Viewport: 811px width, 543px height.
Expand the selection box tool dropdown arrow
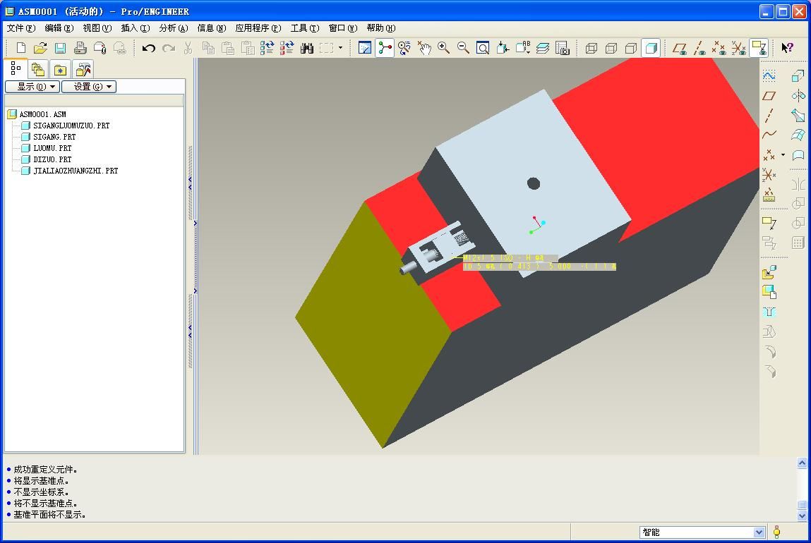pos(340,48)
